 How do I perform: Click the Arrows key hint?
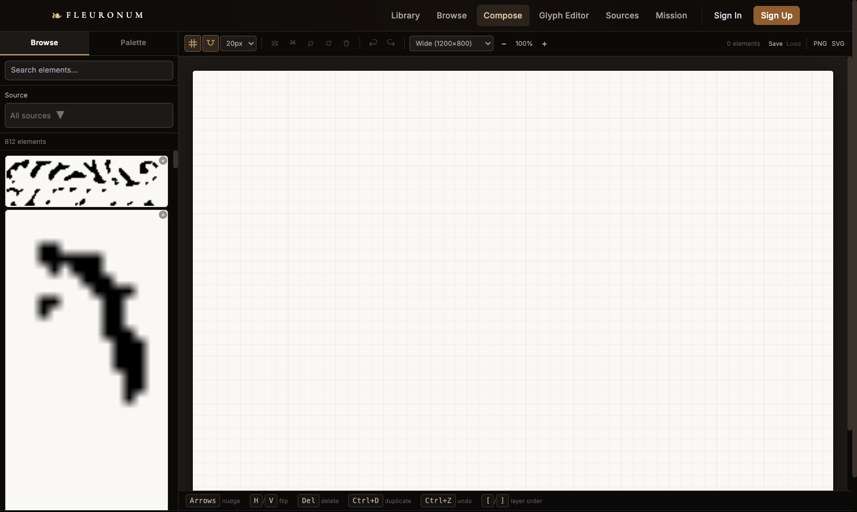[203, 501]
